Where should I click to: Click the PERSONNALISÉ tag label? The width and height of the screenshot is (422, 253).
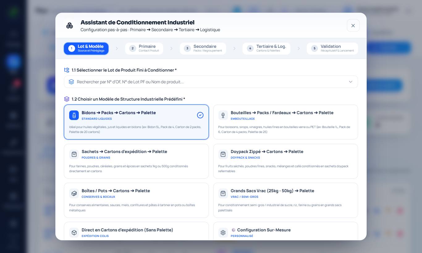click(x=242, y=236)
